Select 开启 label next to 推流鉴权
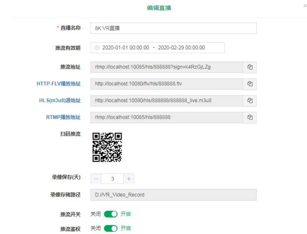Screen dimensions: 307x234 pyautogui.click(x=125, y=228)
